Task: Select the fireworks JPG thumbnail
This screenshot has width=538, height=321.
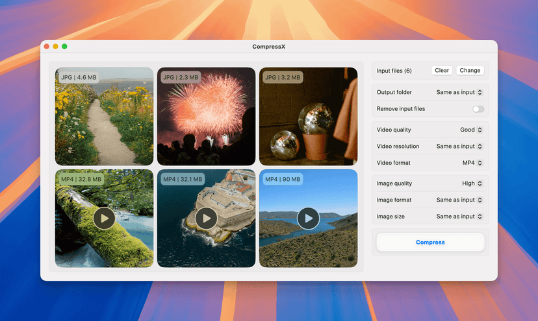Action: pos(206,116)
